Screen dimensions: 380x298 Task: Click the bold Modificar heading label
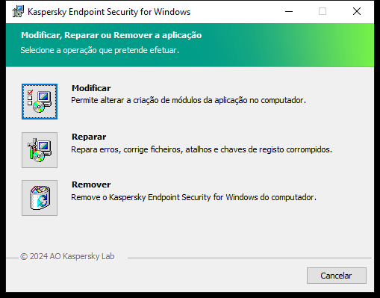[91, 88]
